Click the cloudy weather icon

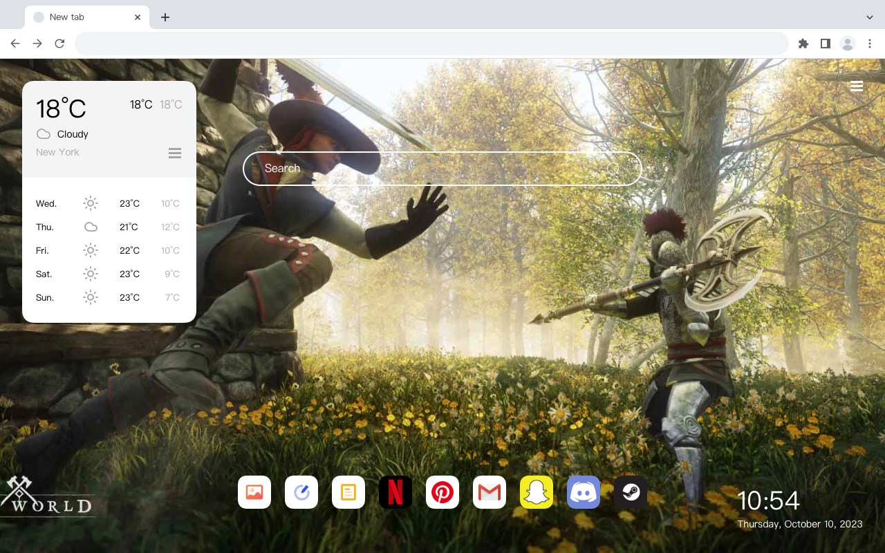tap(44, 134)
